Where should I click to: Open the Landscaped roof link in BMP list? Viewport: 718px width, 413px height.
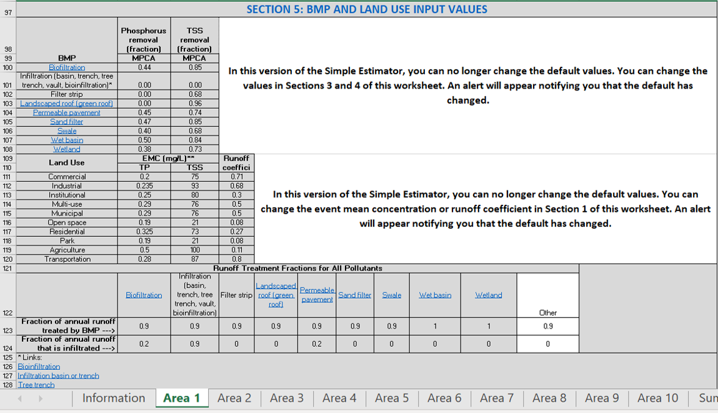[67, 104]
